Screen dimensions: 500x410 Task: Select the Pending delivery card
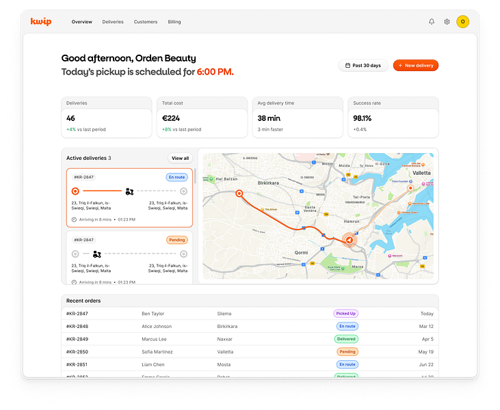coord(129,258)
